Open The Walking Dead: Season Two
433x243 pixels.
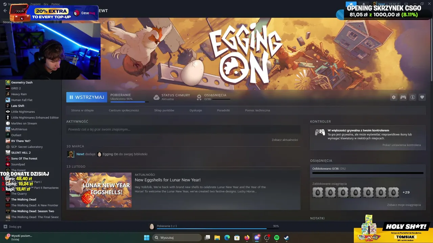(x=32, y=211)
